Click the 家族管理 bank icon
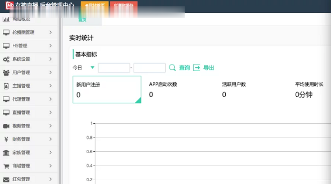Screen dimensions: 331x184 pos(6,153)
